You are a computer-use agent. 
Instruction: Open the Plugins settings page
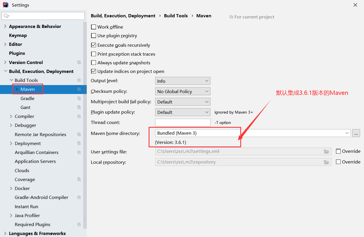(x=17, y=53)
